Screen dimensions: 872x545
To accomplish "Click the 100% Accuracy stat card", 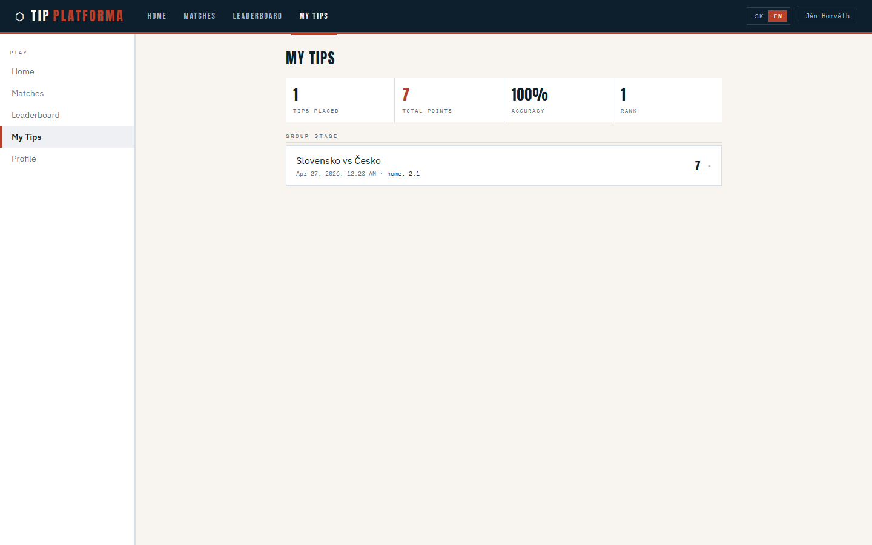I will (558, 100).
